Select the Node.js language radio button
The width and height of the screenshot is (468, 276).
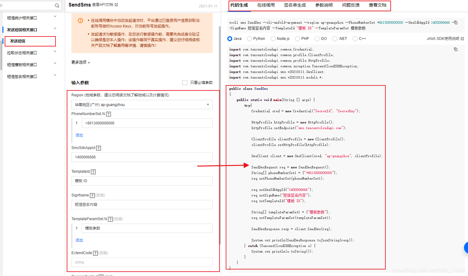tap(273, 39)
